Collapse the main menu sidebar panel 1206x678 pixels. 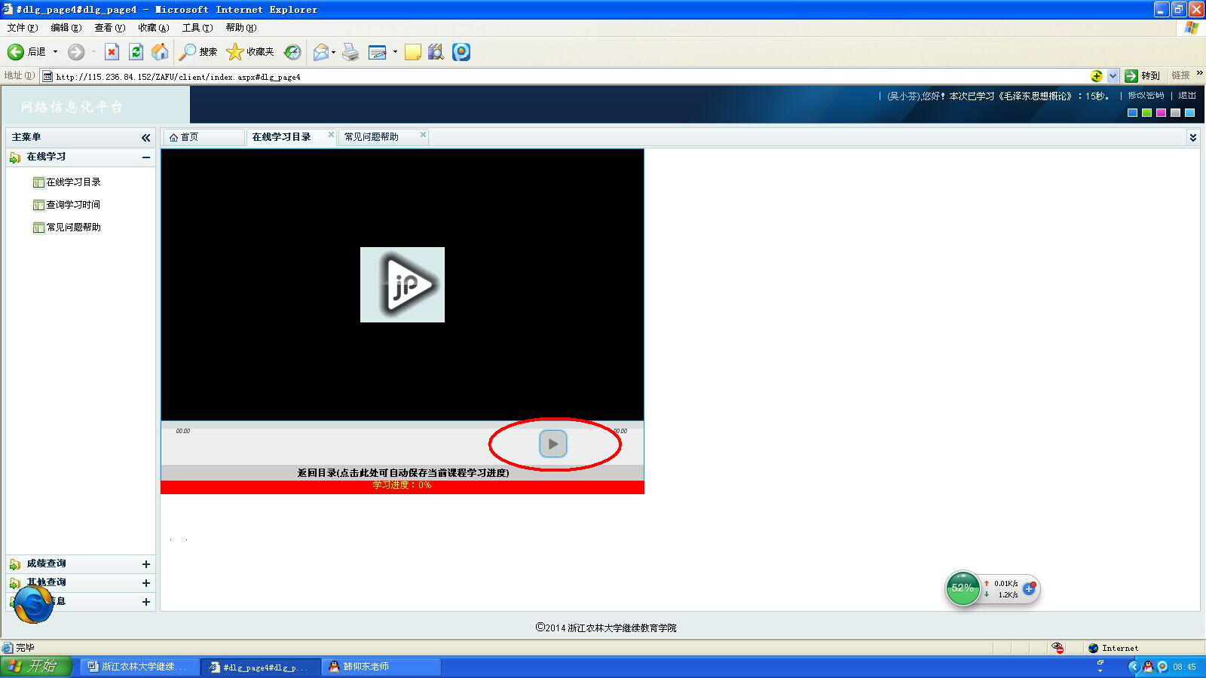point(145,137)
